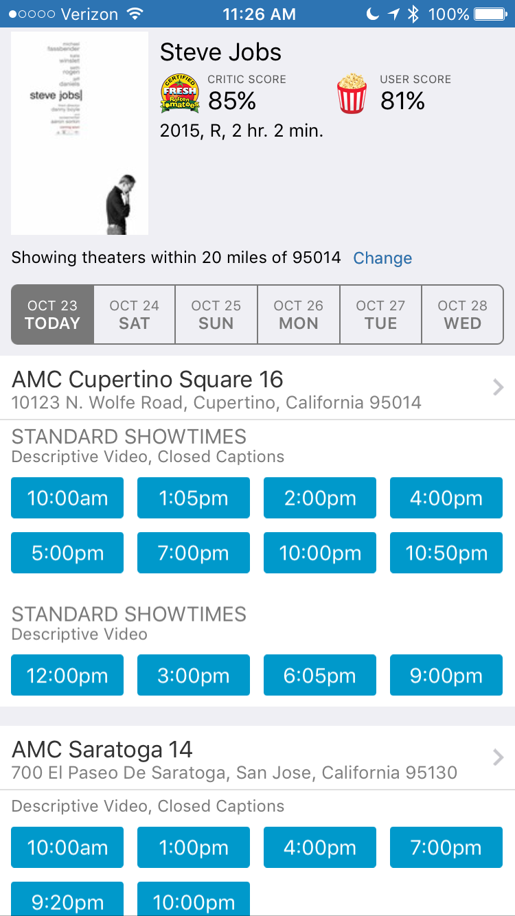Switch to OCT 26 MON showtimes
Image resolution: width=515 pixels, height=916 pixels.
pyautogui.click(x=298, y=314)
